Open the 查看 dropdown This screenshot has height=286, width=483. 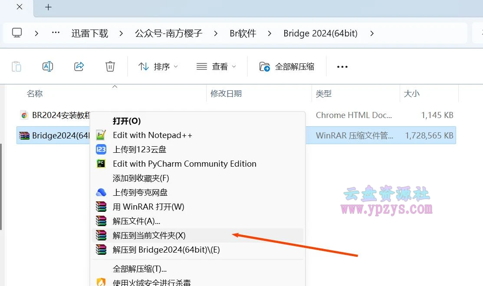pos(217,66)
